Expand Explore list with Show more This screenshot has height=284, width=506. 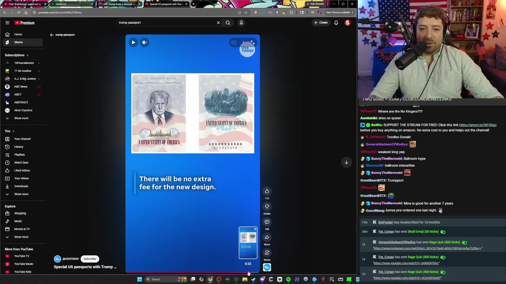(23, 237)
